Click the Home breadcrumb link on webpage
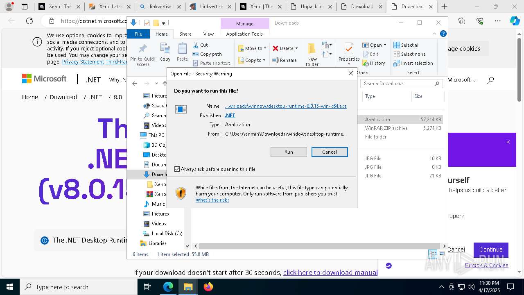 tap(30, 97)
